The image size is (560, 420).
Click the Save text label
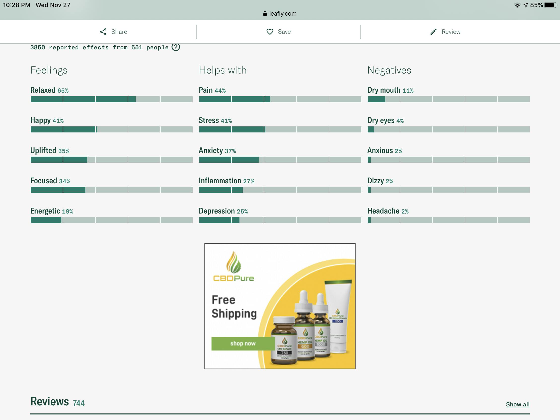click(x=284, y=32)
